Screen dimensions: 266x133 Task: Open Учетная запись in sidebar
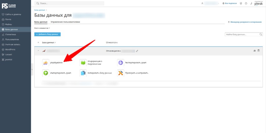tap(15, 44)
